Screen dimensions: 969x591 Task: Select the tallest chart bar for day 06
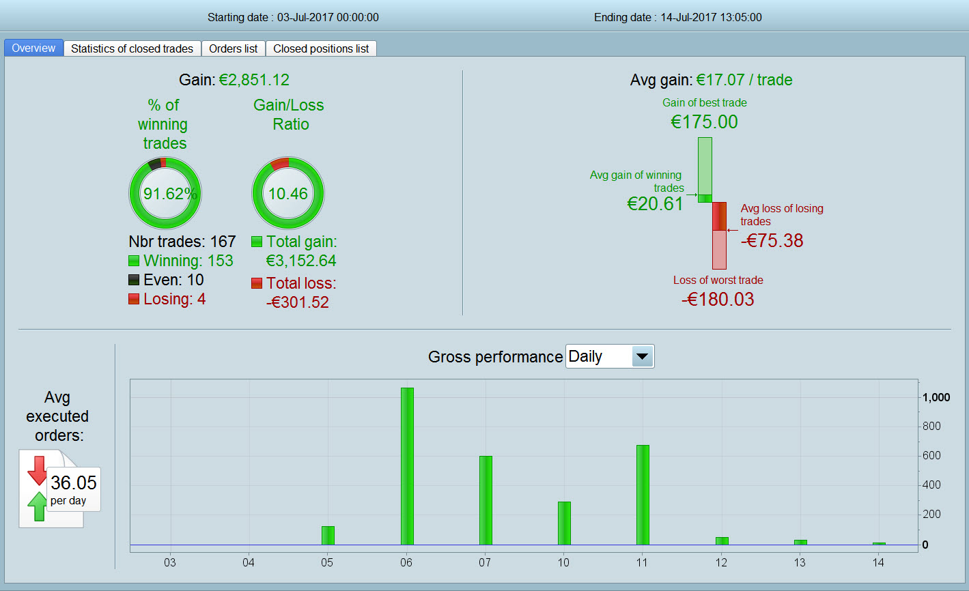[407, 466]
